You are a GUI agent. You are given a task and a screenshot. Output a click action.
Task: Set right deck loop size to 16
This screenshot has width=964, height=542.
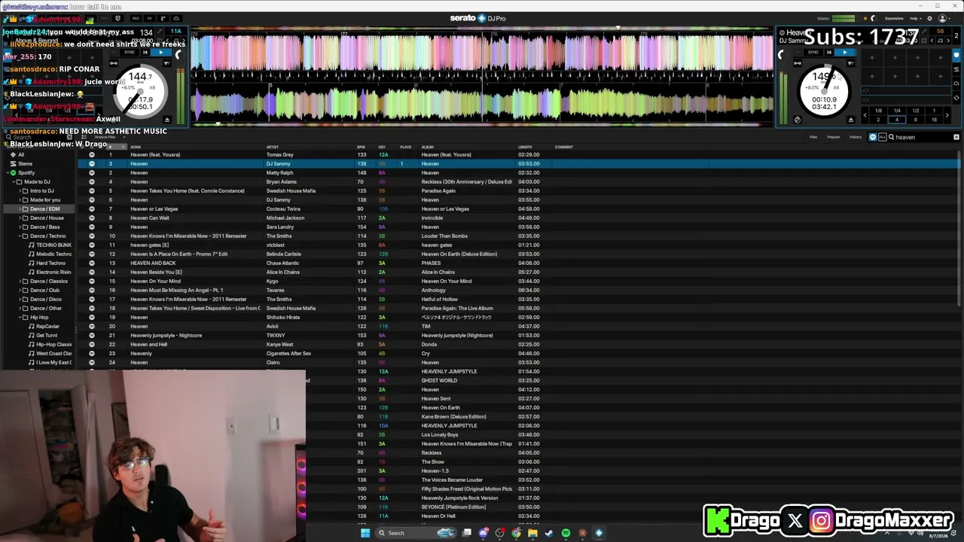click(x=934, y=119)
